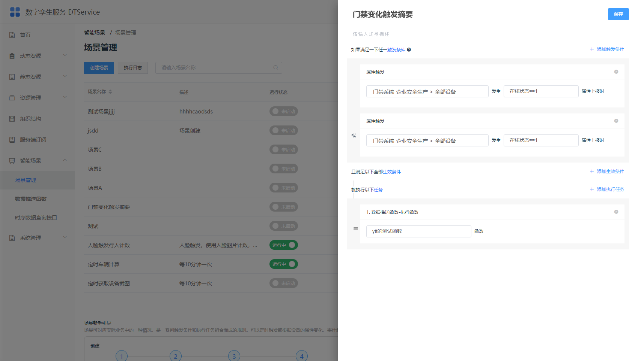The height and width of the screenshot is (361, 638).
Task: Delete the 数据推送函数-执行函数 task
Action: tap(616, 212)
